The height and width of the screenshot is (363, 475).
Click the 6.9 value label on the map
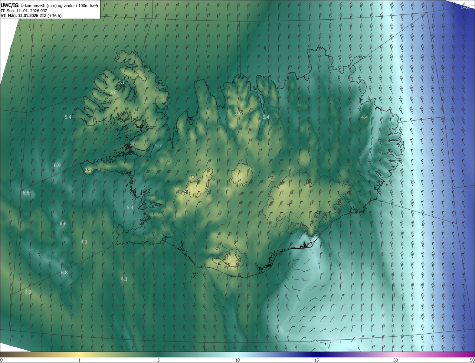pyautogui.click(x=57, y=165)
